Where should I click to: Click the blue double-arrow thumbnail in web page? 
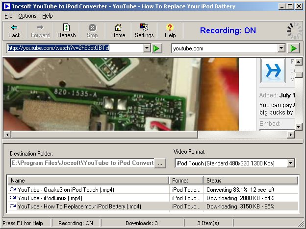point(273,70)
